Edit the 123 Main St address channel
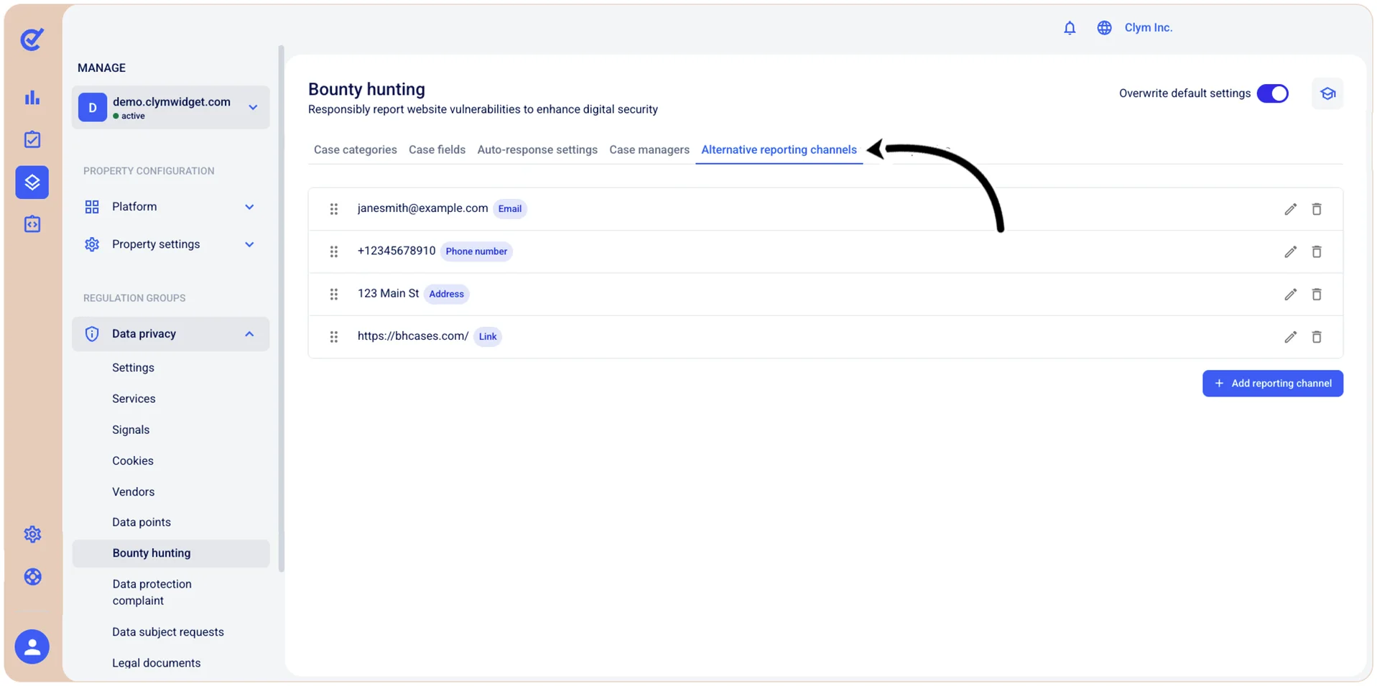The height and width of the screenshot is (686, 1377). pyautogui.click(x=1291, y=295)
